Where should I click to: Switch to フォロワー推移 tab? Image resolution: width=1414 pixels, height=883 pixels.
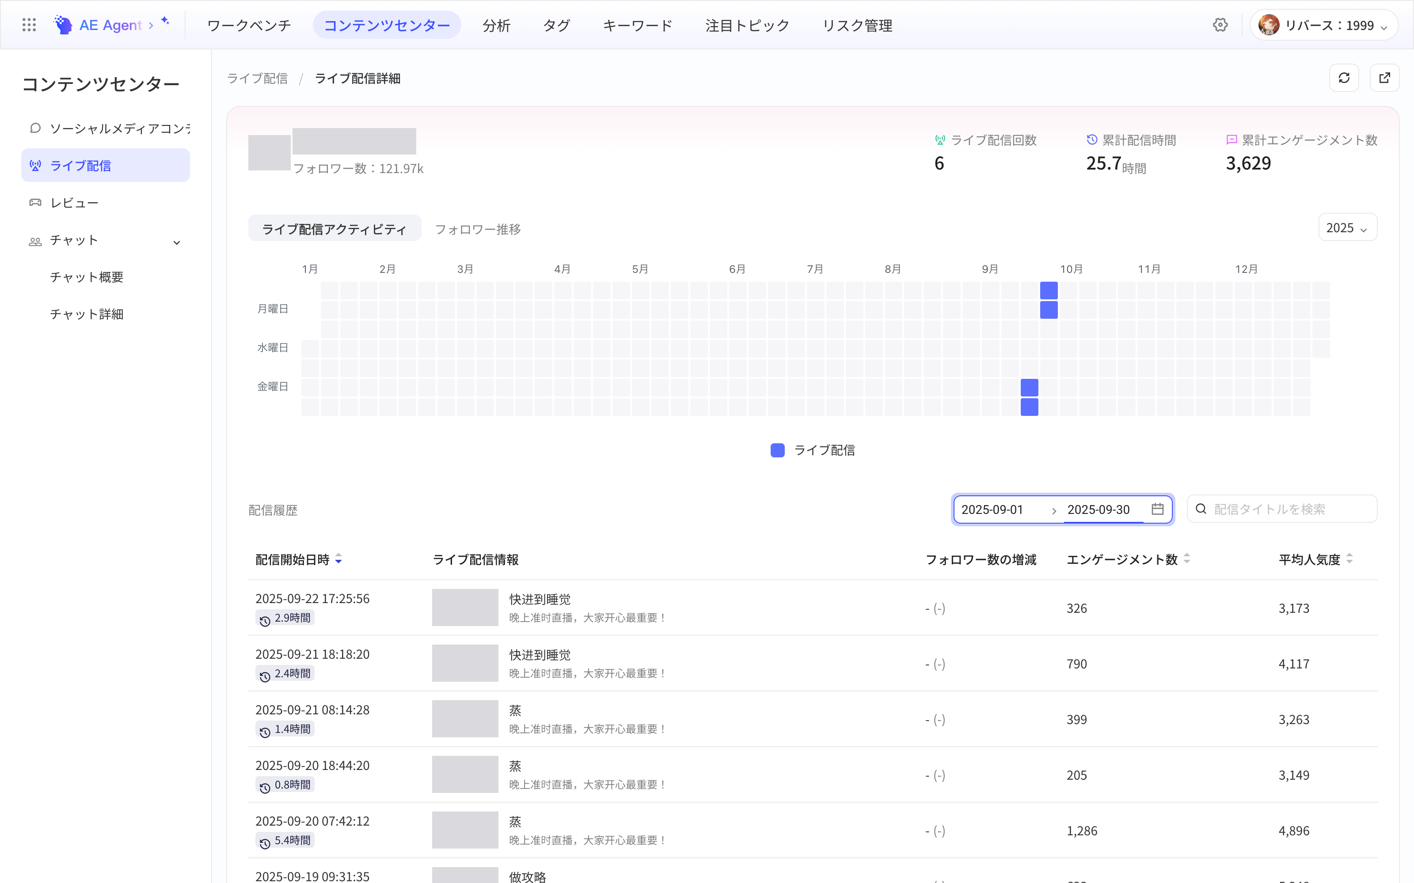(478, 229)
